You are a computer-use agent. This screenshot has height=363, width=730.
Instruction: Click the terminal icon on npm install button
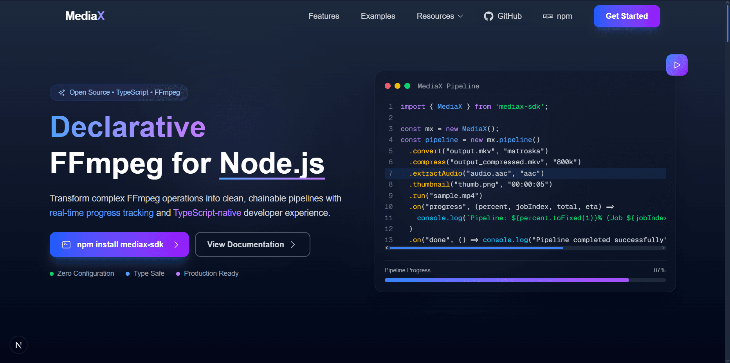[x=67, y=244]
